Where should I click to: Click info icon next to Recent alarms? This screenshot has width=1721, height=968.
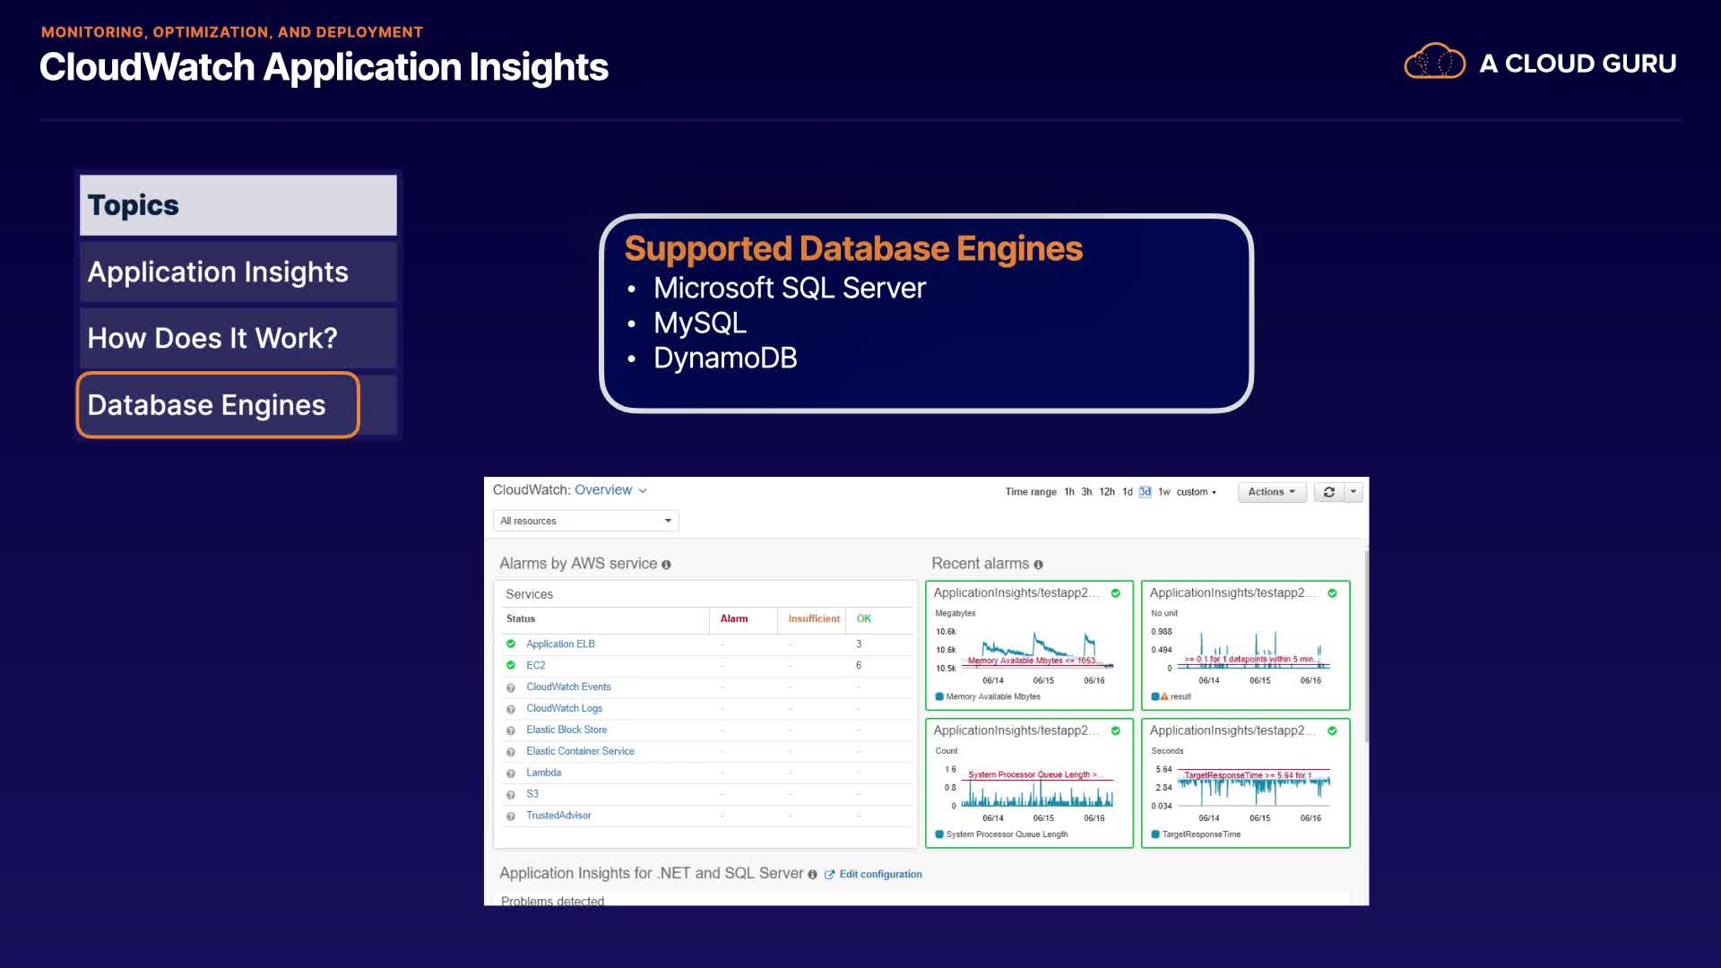(1038, 565)
